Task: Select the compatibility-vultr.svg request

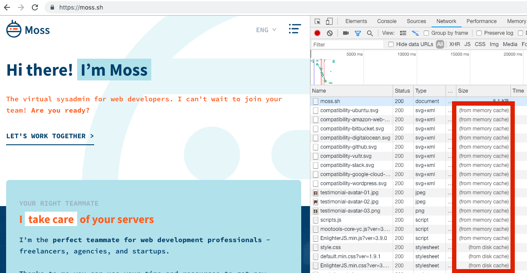Action: coord(418,156)
